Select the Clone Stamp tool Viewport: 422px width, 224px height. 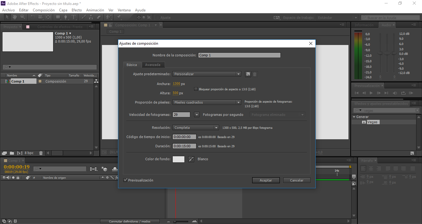91,17
